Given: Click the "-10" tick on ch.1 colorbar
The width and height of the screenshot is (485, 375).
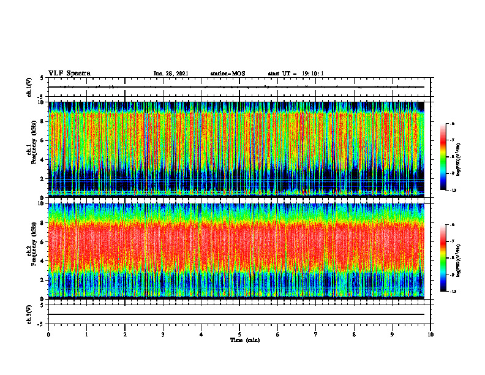Looking at the screenshot, I should click(453, 191).
